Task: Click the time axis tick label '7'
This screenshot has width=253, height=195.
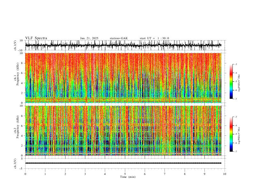Action: click(x=165, y=174)
